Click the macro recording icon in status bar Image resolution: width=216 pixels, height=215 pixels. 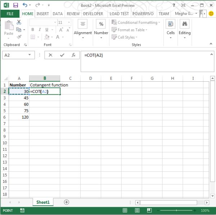click(22, 210)
